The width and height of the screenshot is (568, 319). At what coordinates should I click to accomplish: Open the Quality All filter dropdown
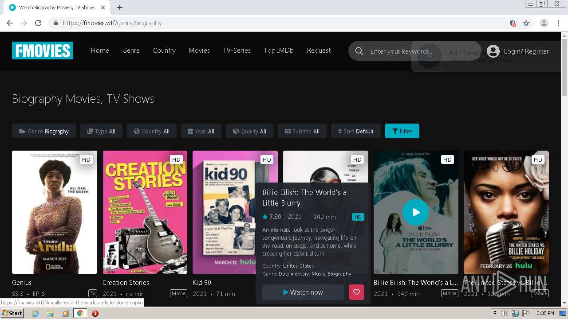click(x=249, y=131)
